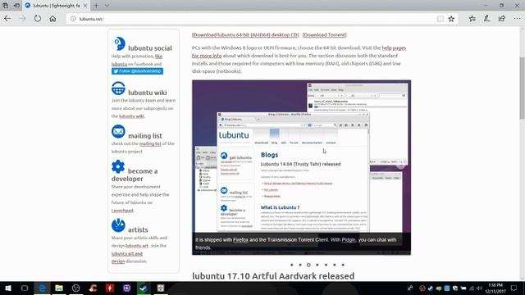Screen dimensions: 525x295
Task: Select the sixth slideshow dot
Action: 334,265
